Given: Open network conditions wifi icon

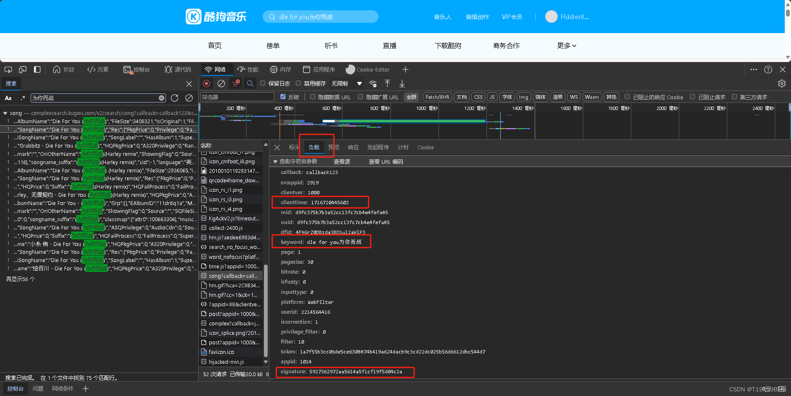Looking at the screenshot, I should pyautogui.click(x=373, y=83).
